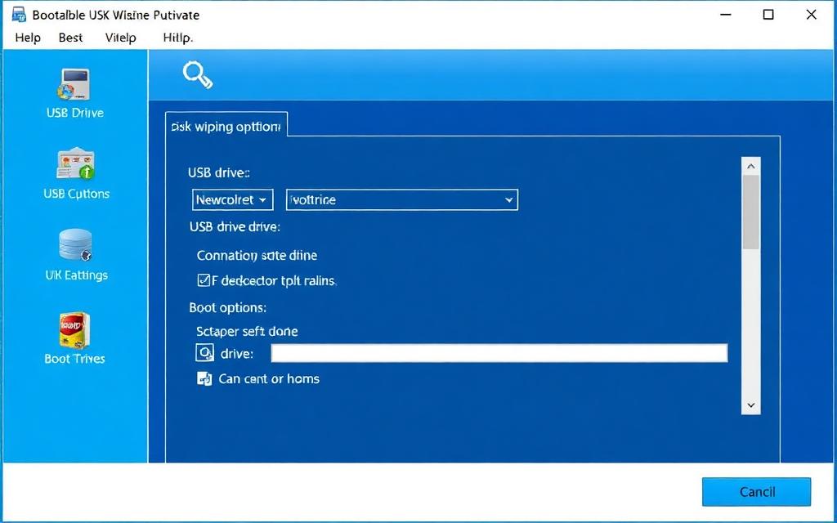This screenshot has width=837, height=523.
Task: Open the Boot Trives sidebar icon
Action: (x=74, y=329)
